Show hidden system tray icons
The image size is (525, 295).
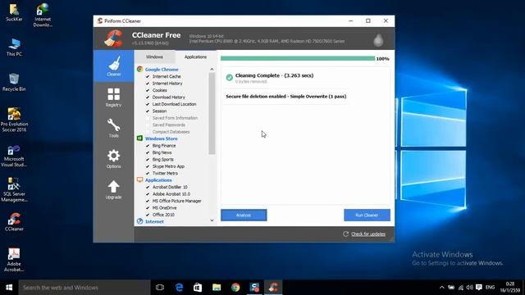pos(442,288)
